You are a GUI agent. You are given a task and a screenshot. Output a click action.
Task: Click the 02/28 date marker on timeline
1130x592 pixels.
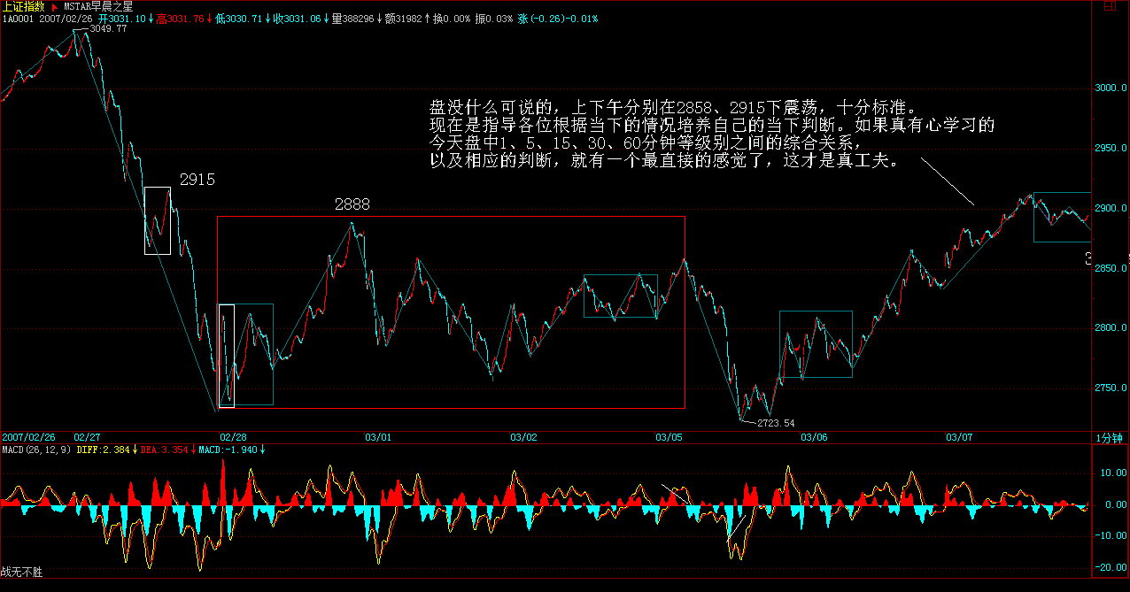(x=233, y=437)
